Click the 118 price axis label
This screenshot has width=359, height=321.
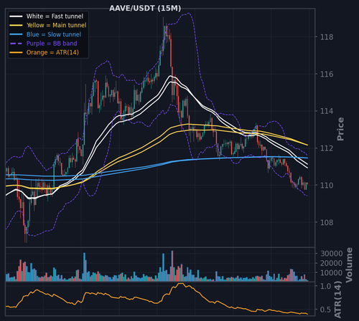click(x=327, y=37)
